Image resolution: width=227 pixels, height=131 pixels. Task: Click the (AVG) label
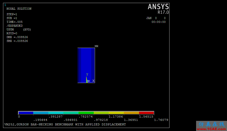(27, 29)
